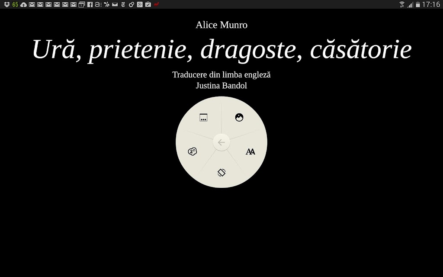
Task: Tap the red notification icon in status bar
Action: point(157,4)
